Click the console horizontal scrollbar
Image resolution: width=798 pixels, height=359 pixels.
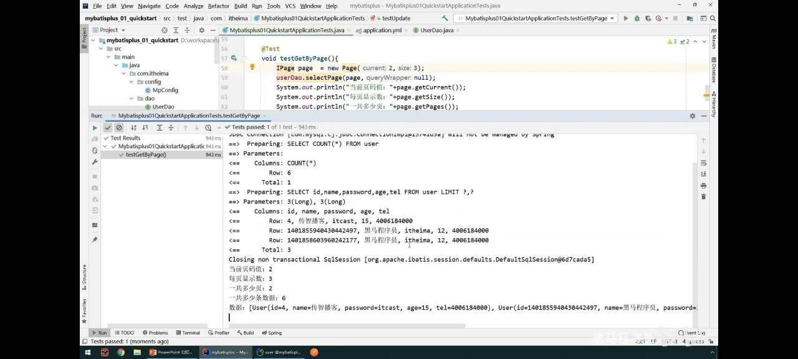click(x=347, y=325)
